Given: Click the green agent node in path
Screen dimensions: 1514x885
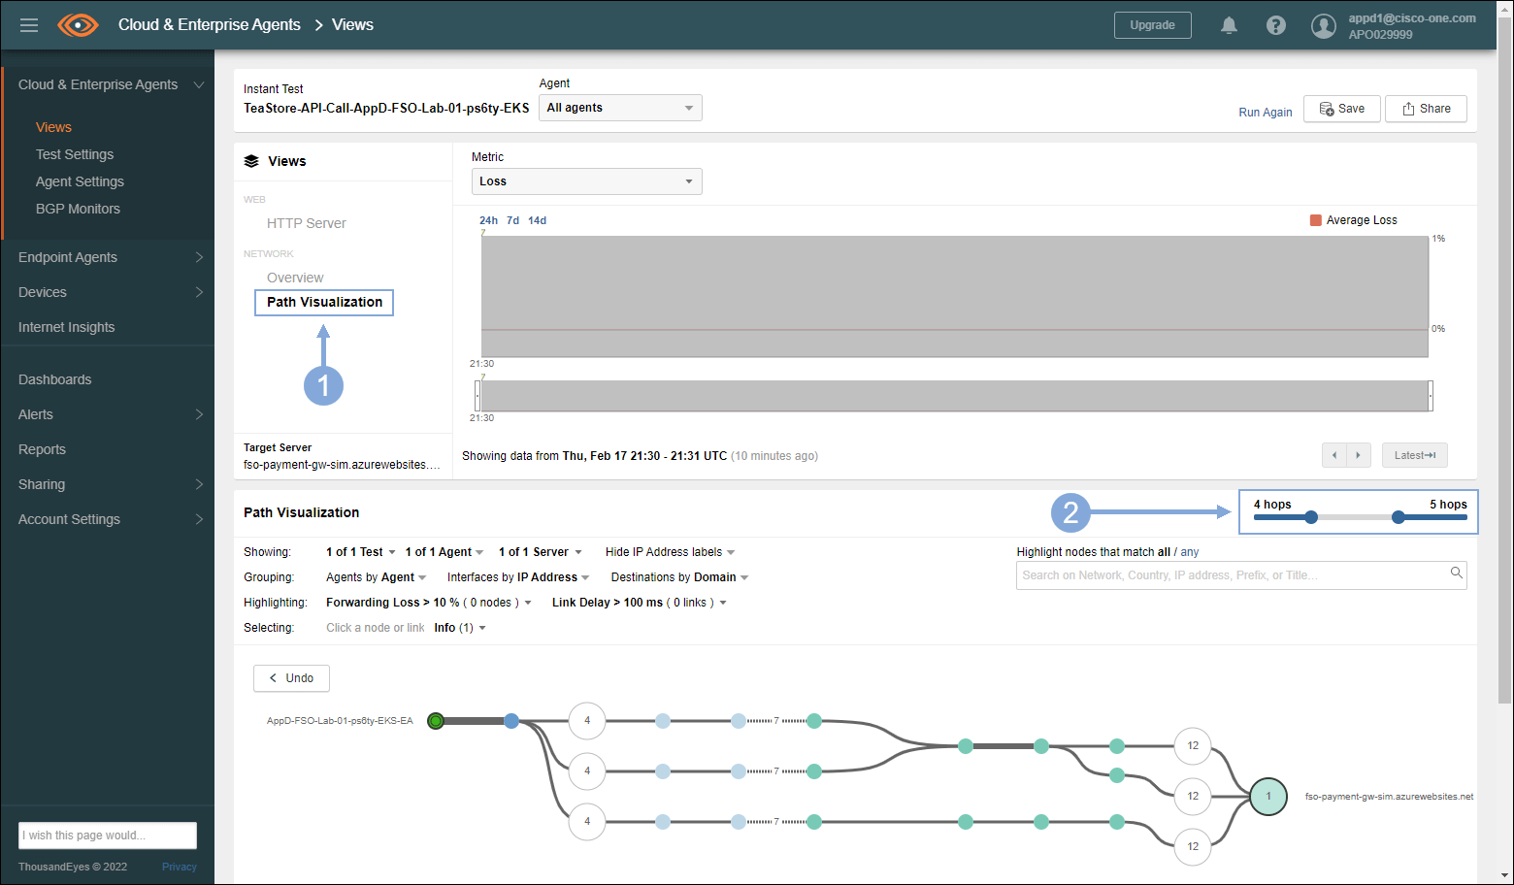Looking at the screenshot, I should [436, 721].
